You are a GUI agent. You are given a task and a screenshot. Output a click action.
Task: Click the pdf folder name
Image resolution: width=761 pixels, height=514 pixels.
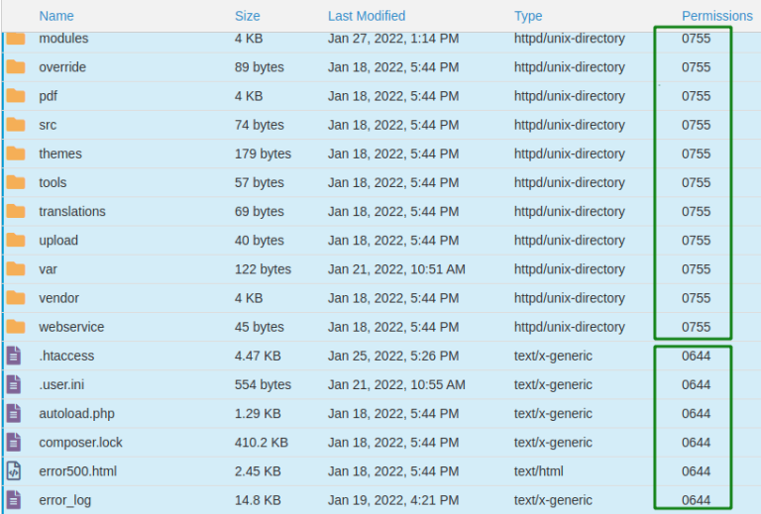click(49, 96)
